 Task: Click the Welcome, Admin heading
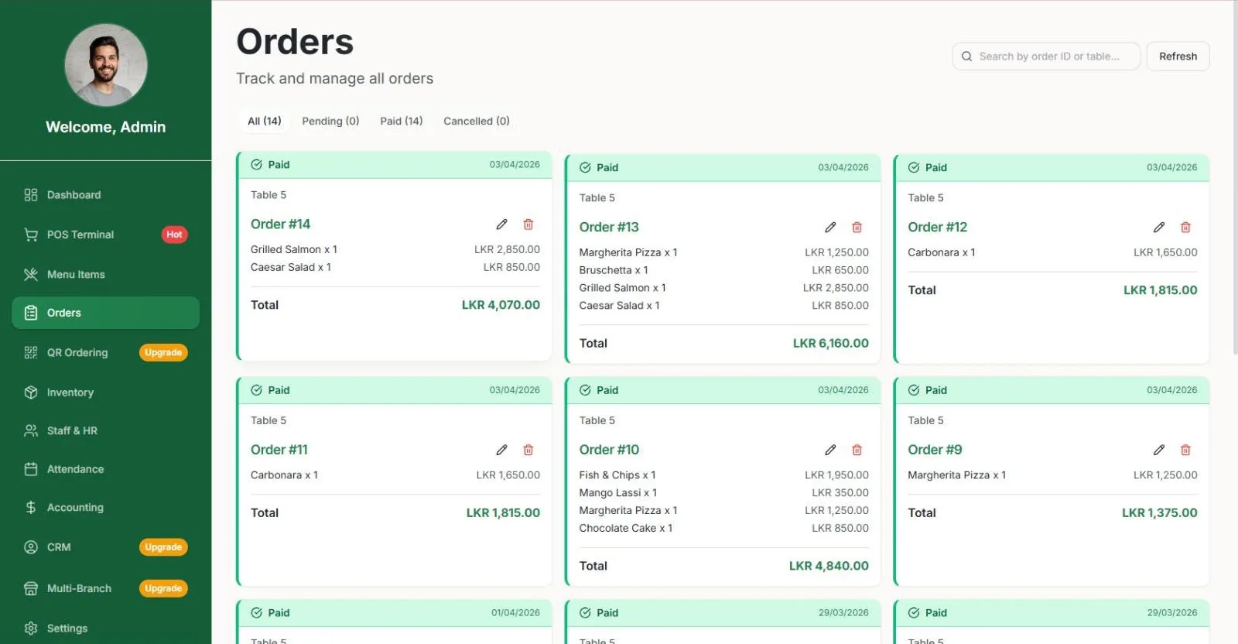[106, 127]
